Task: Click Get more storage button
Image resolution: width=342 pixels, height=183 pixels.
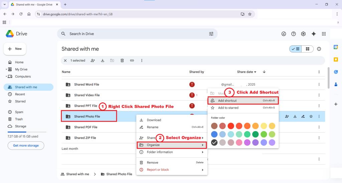Action: click(26, 146)
